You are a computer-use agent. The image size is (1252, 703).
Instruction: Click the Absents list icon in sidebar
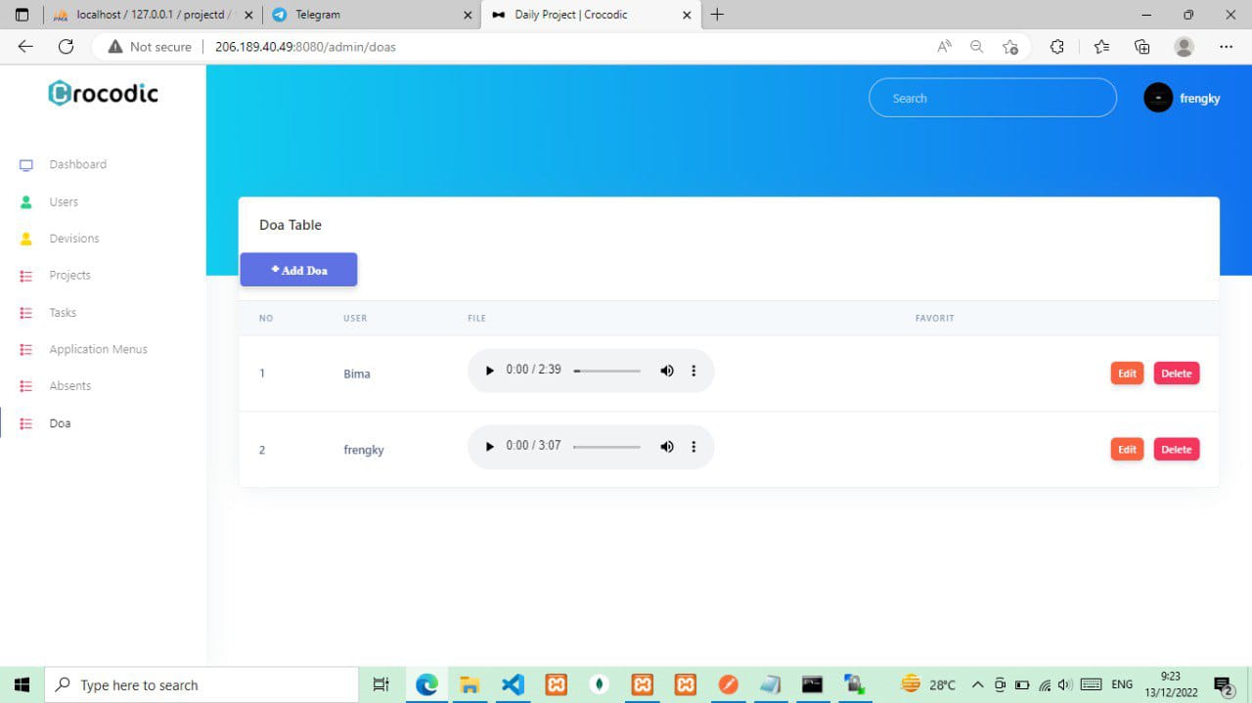pyautogui.click(x=26, y=386)
